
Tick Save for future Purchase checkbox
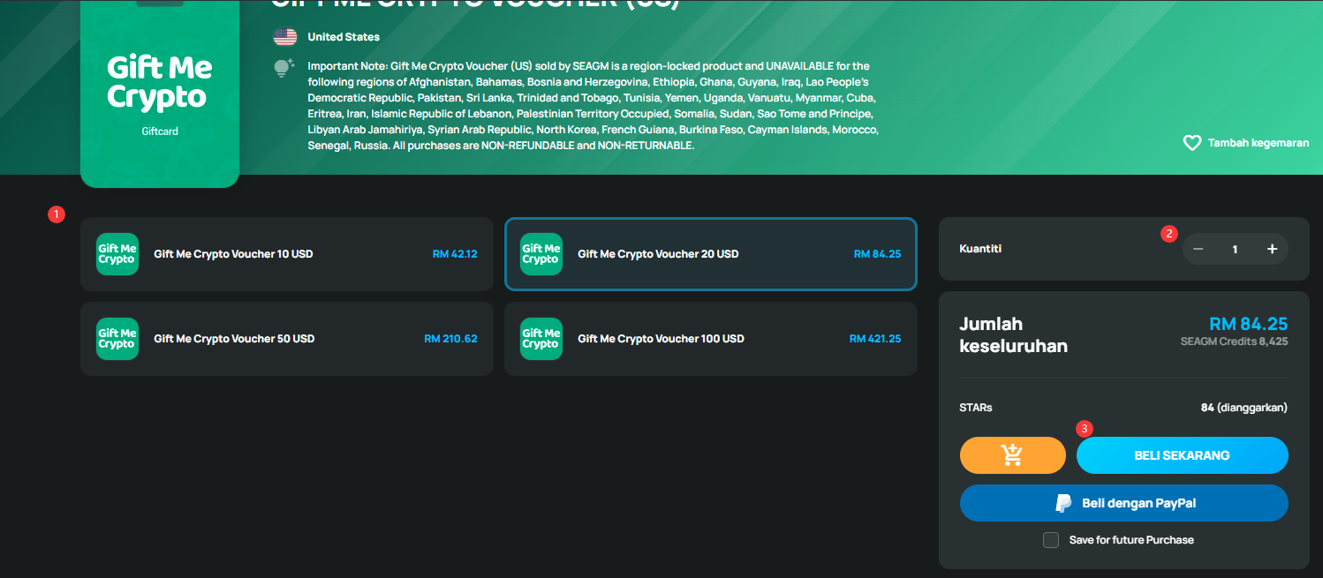click(x=1051, y=540)
